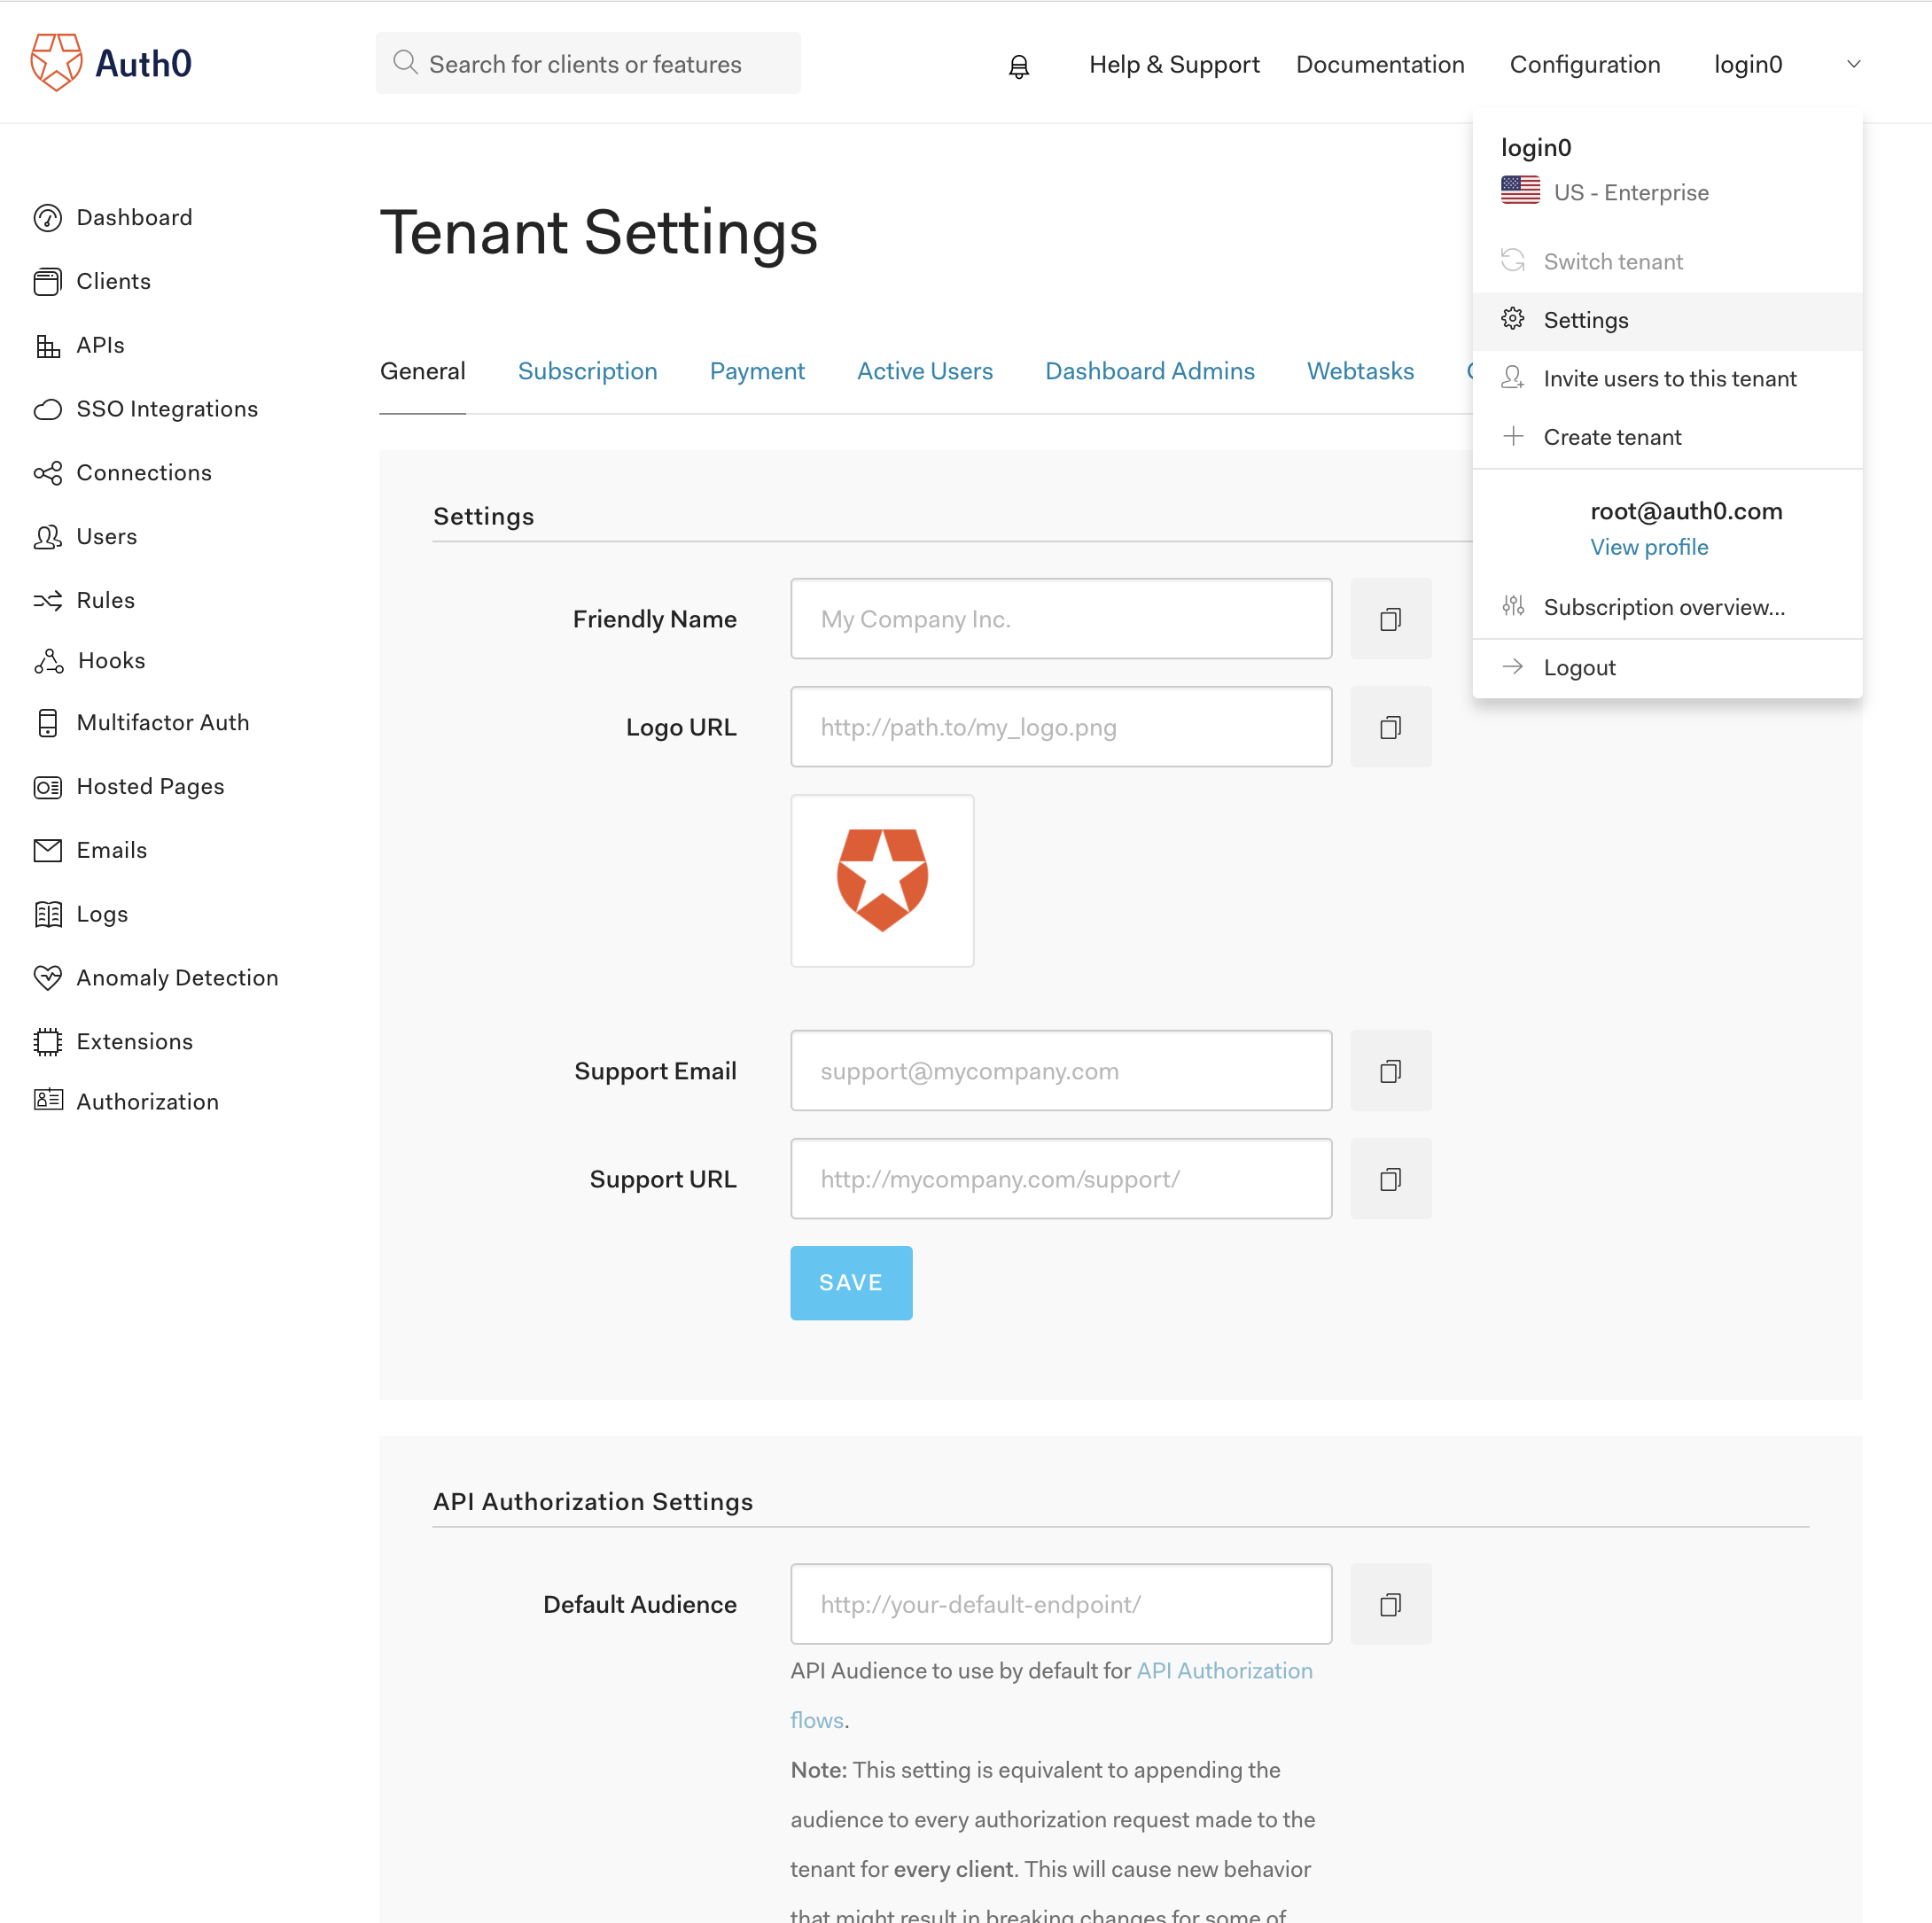Image resolution: width=1932 pixels, height=1923 pixels.
Task: Copy the Default Audience field value
Action: pyautogui.click(x=1390, y=1604)
